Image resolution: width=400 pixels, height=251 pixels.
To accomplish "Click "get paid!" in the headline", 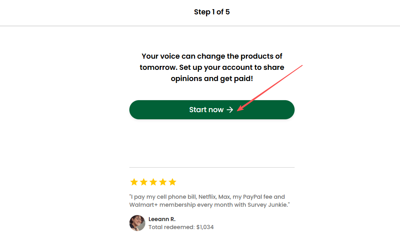I will (x=236, y=79).
